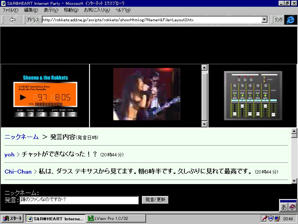
Task: Click the address bar URL field
Action: pos(152,20)
